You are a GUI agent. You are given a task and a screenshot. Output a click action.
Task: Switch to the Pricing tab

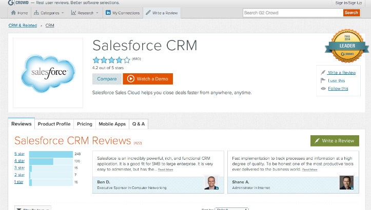click(85, 124)
